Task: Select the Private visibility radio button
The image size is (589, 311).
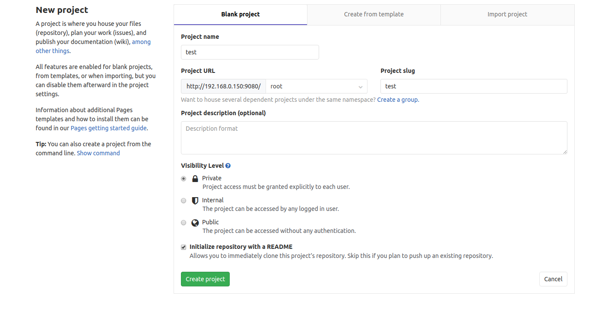Action: click(184, 179)
